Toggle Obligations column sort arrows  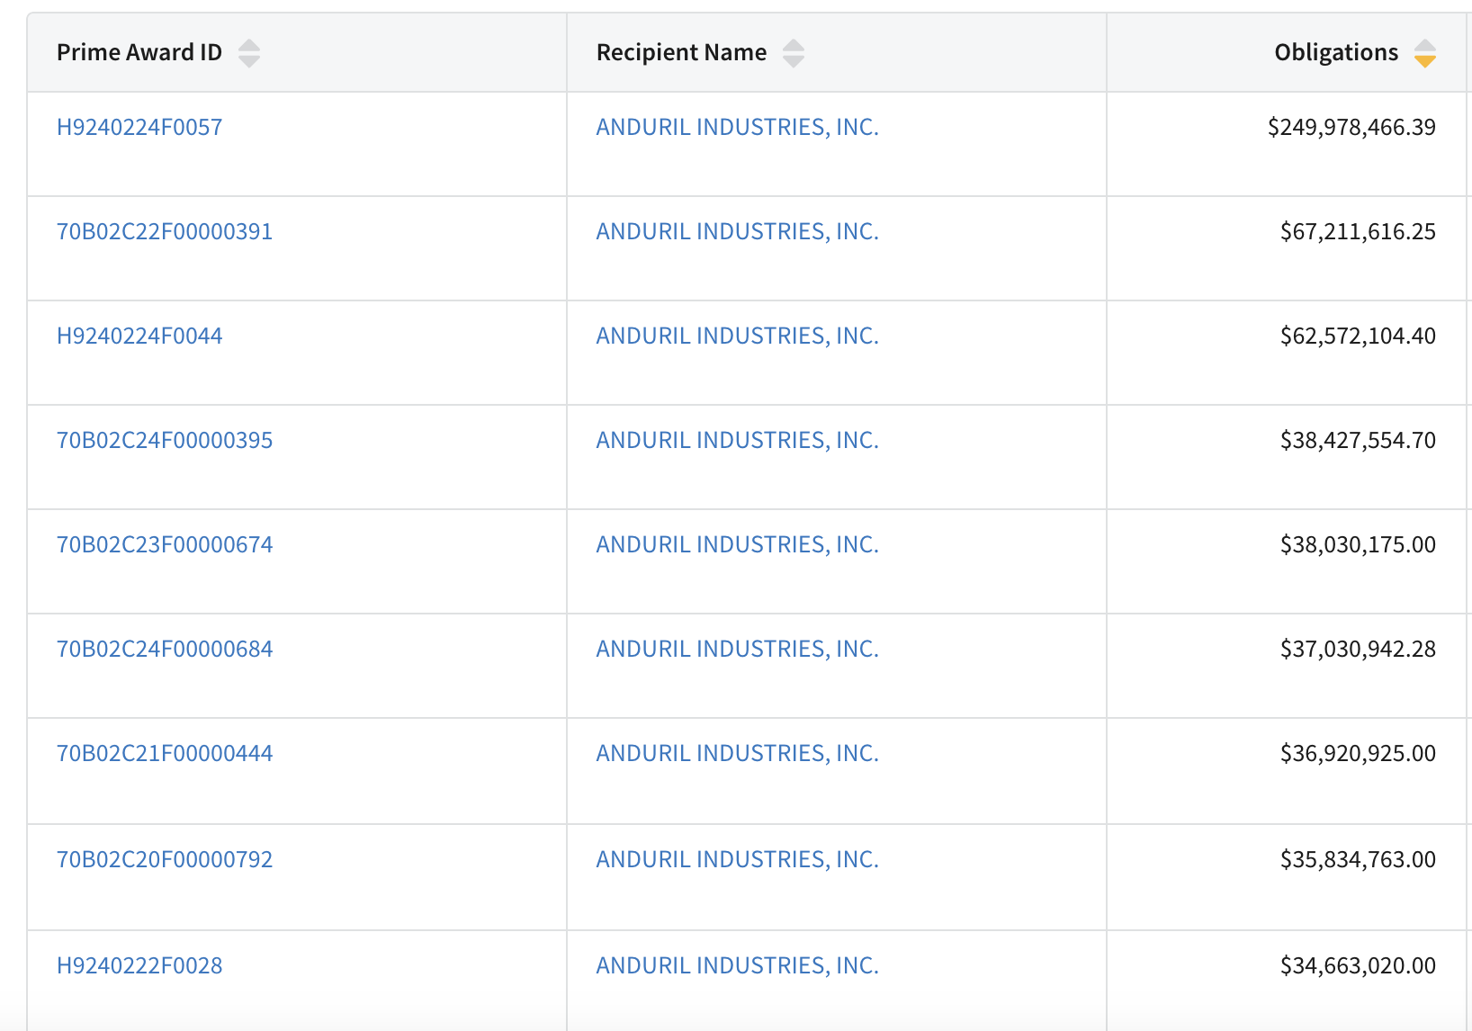tap(1425, 53)
